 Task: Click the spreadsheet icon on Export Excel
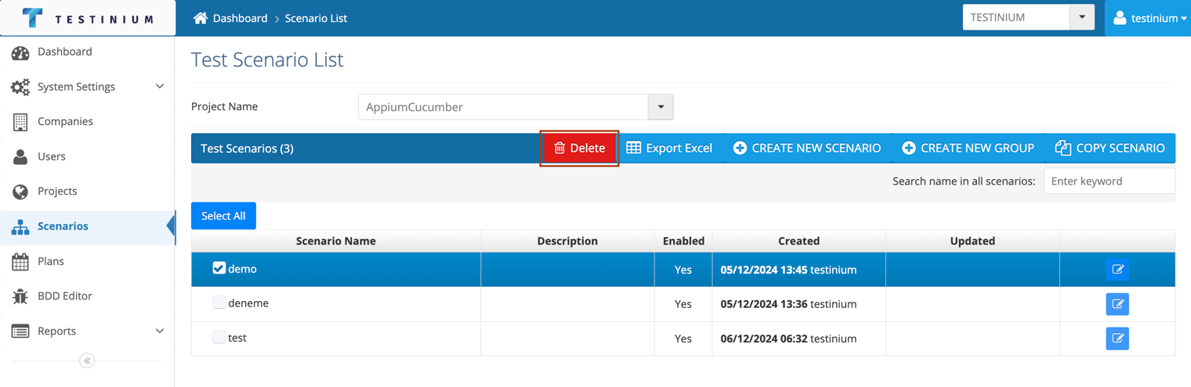(634, 148)
